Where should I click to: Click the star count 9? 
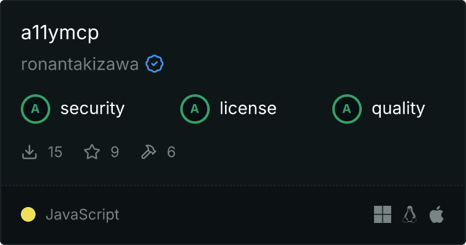115,152
